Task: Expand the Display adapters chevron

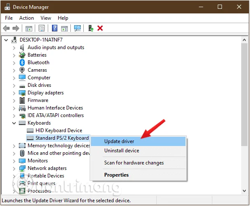Action: tap(14, 93)
